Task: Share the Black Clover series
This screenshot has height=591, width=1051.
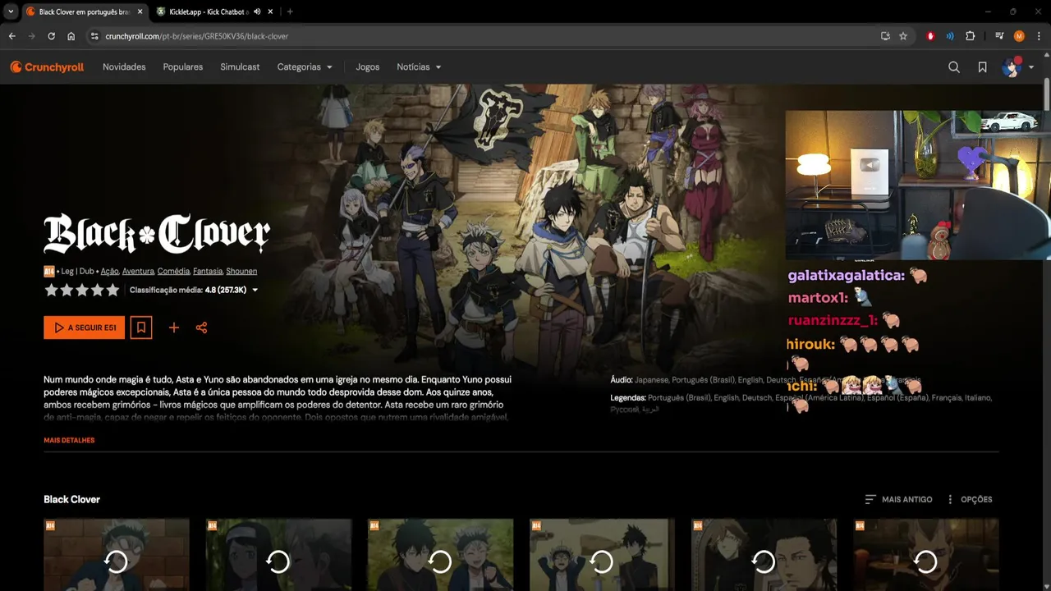Action: click(x=201, y=328)
